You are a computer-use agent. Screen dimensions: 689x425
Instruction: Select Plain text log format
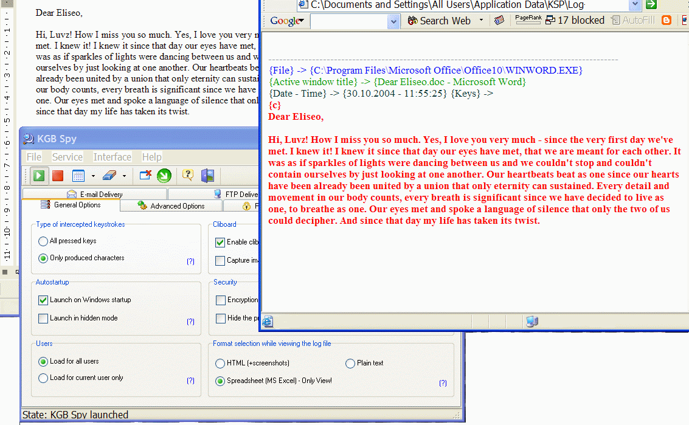350,364
